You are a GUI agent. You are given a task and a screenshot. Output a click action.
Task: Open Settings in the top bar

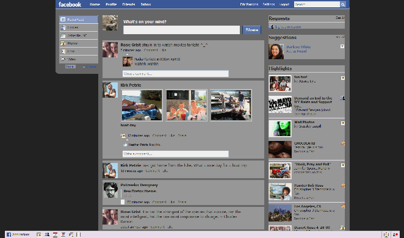point(269,4)
